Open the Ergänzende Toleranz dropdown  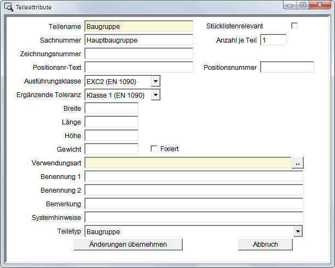[155, 95]
